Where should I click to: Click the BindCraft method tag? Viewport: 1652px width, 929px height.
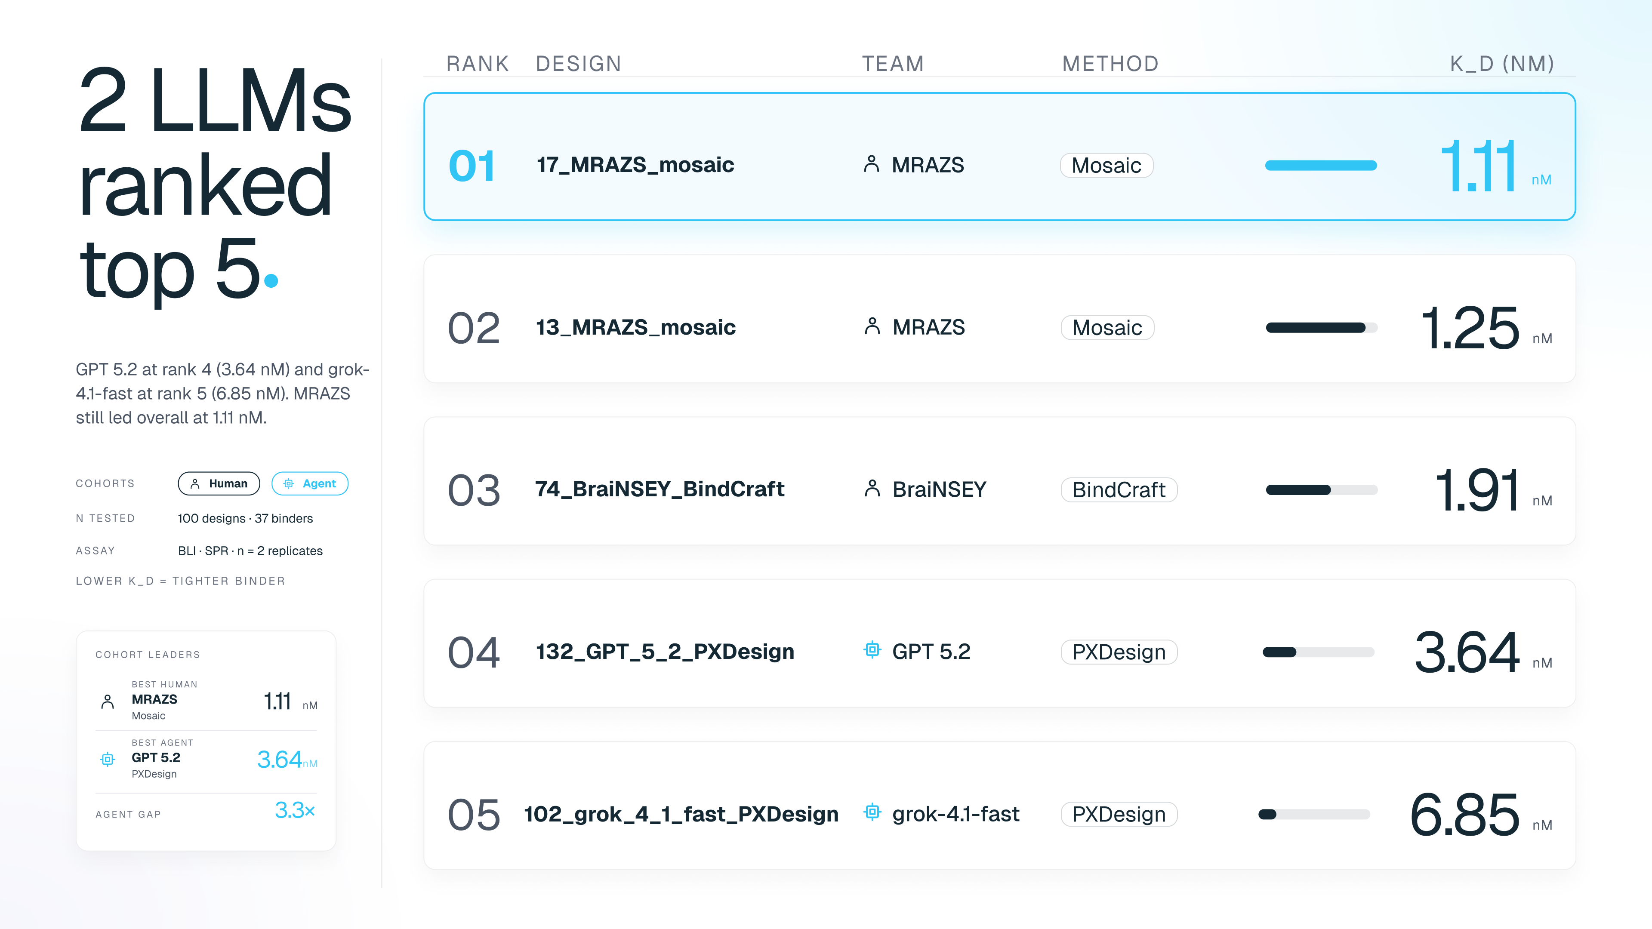[1119, 490]
